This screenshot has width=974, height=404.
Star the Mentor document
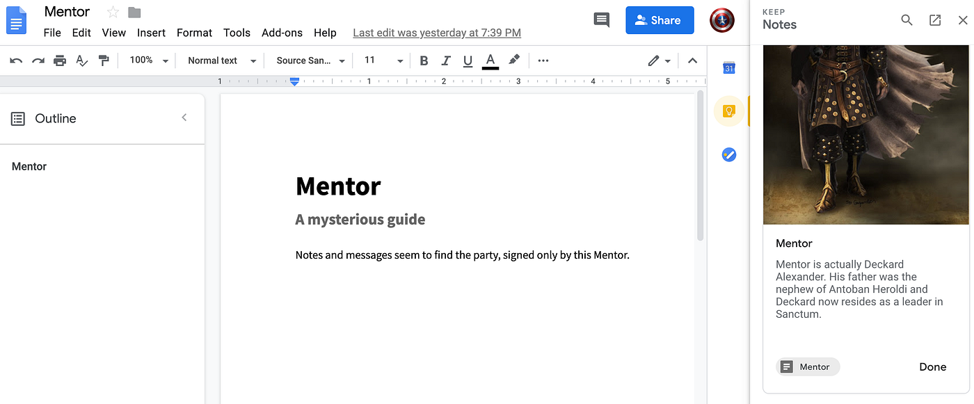113,13
